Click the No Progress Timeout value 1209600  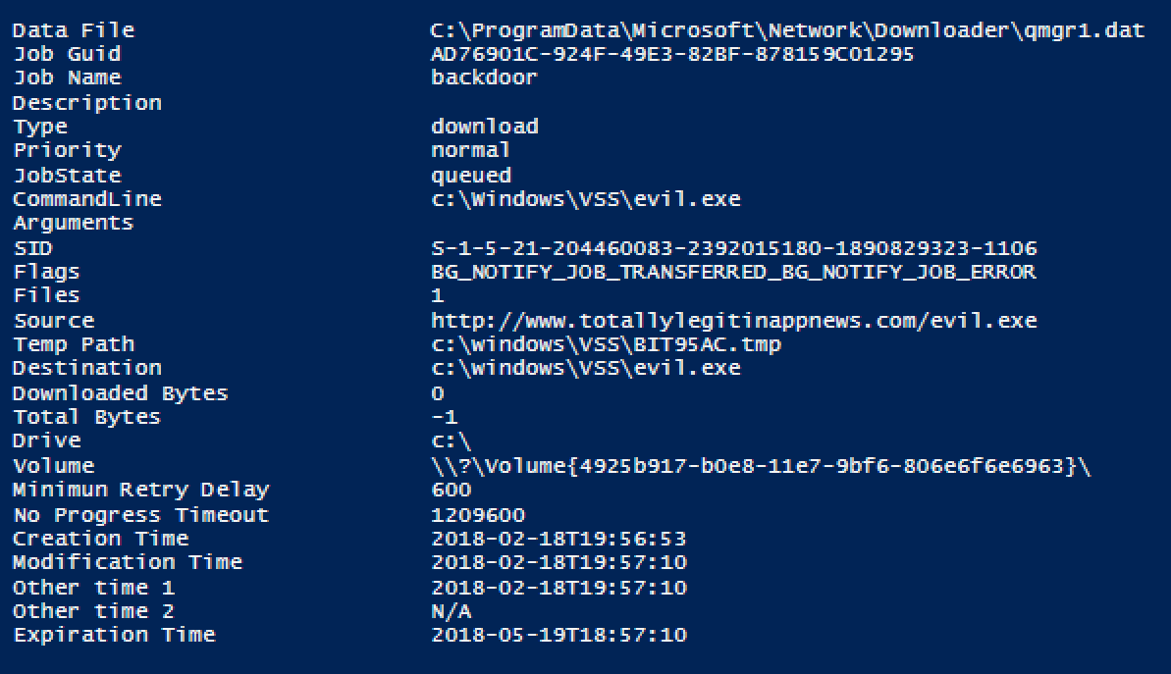[x=478, y=515]
